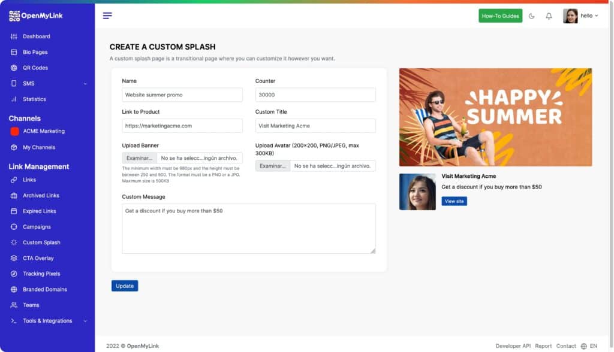
Task: Click the globe language icon in footer
Action: coord(583,346)
